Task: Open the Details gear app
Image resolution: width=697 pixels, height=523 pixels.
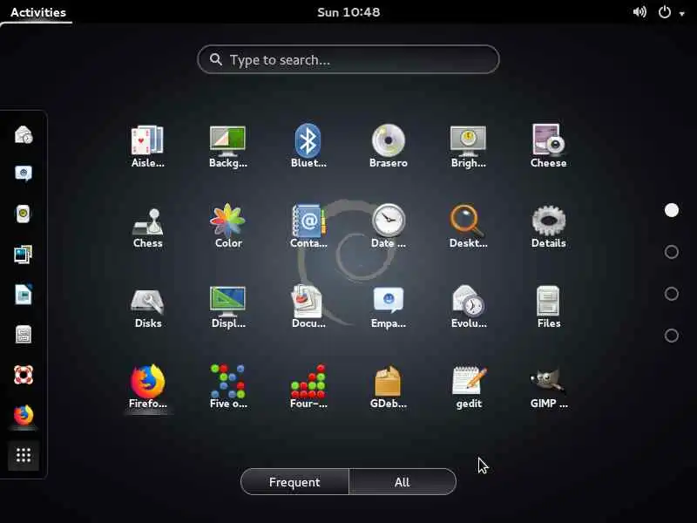Action: point(548,226)
